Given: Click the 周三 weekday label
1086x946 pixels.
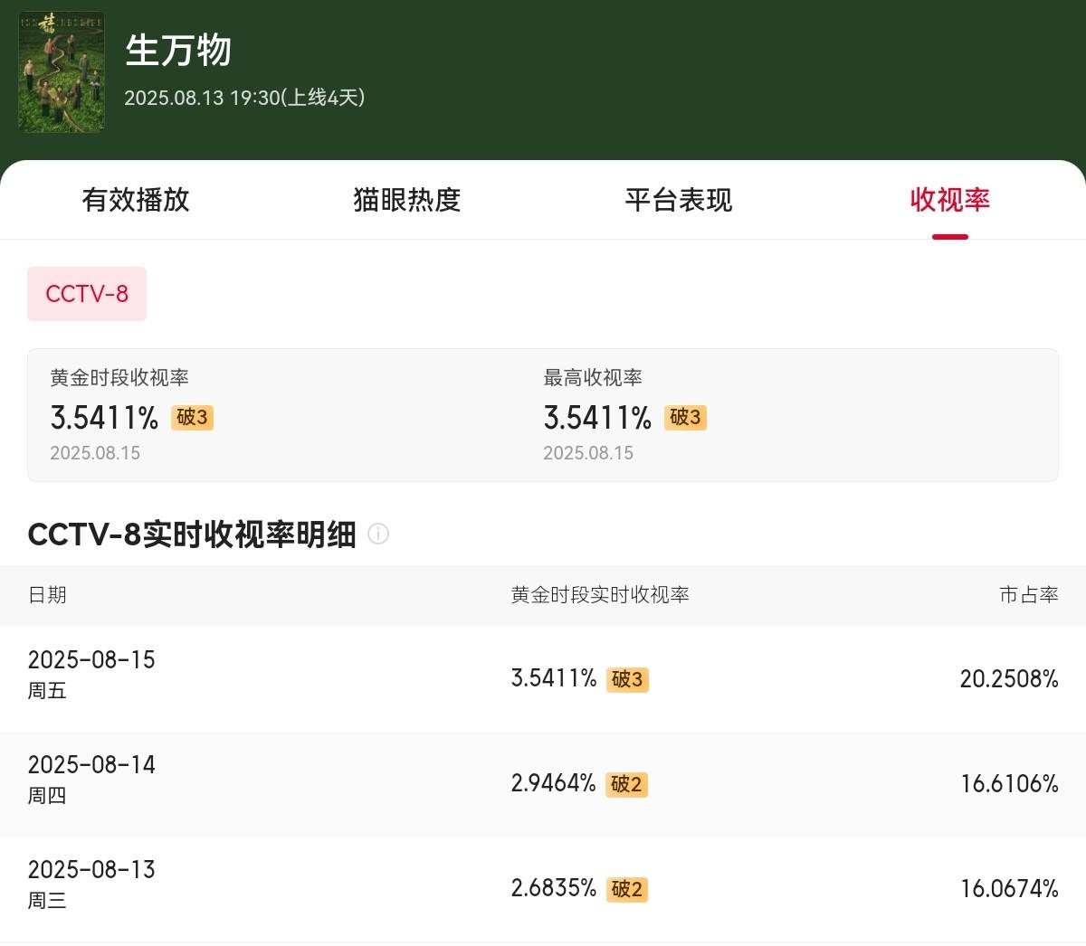Looking at the screenshot, I should [47, 902].
